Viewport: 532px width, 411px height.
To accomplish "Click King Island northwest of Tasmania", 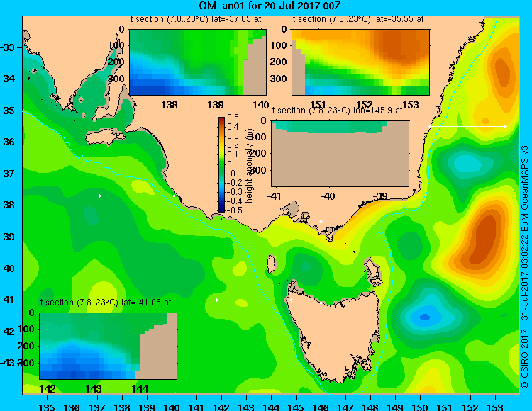I will coord(271,264).
